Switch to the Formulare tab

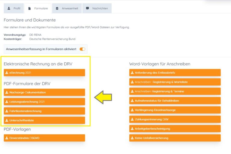pyautogui.click(x=38, y=8)
